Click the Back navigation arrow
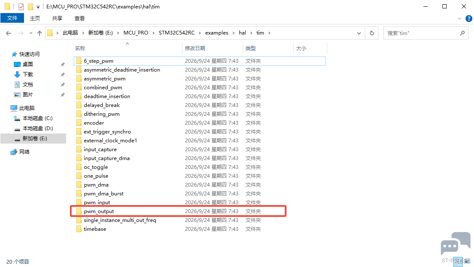The image size is (474, 267). [x=8, y=33]
